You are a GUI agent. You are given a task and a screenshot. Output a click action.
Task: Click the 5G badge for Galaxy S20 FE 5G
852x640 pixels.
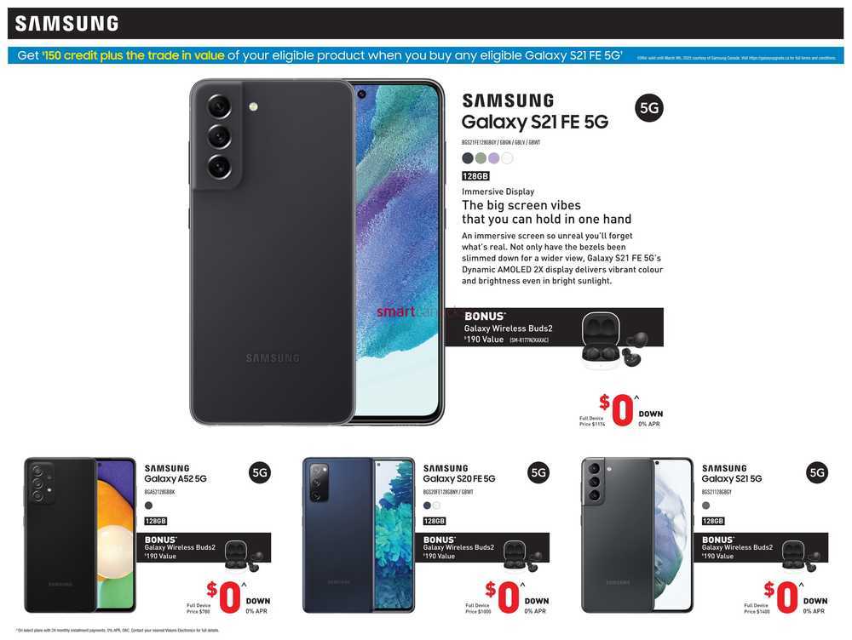coord(538,473)
